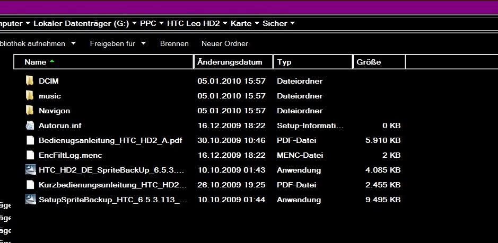The width and height of the screenshot is (498, 243).
Task: Expand dropdown arrow after Sicher breadcrumb
Action: 293,23
